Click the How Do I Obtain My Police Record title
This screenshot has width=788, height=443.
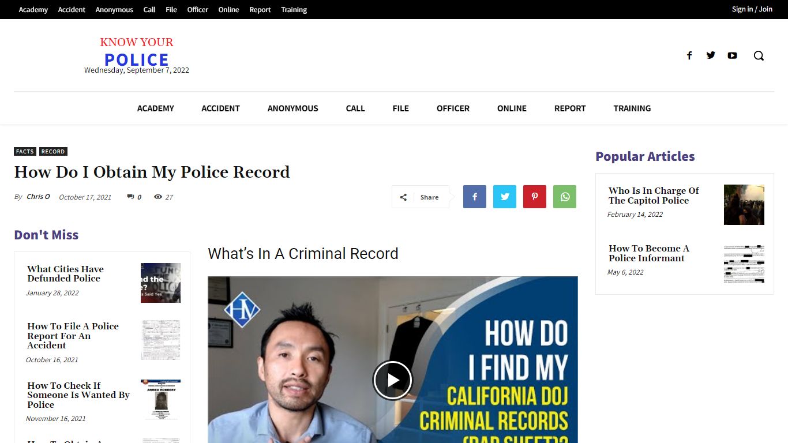[152, 172]
